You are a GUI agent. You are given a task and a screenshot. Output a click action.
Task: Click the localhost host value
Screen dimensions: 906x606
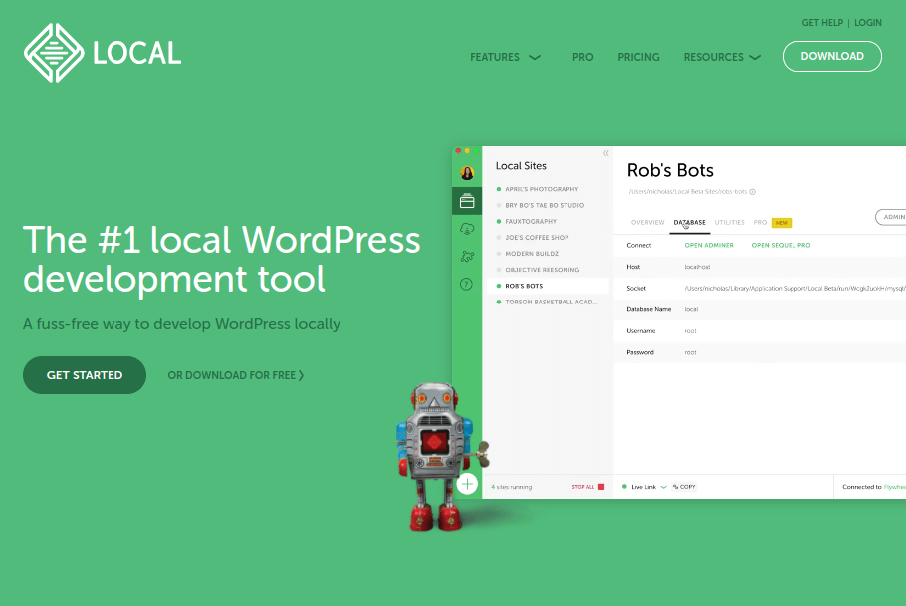[697, 267]
